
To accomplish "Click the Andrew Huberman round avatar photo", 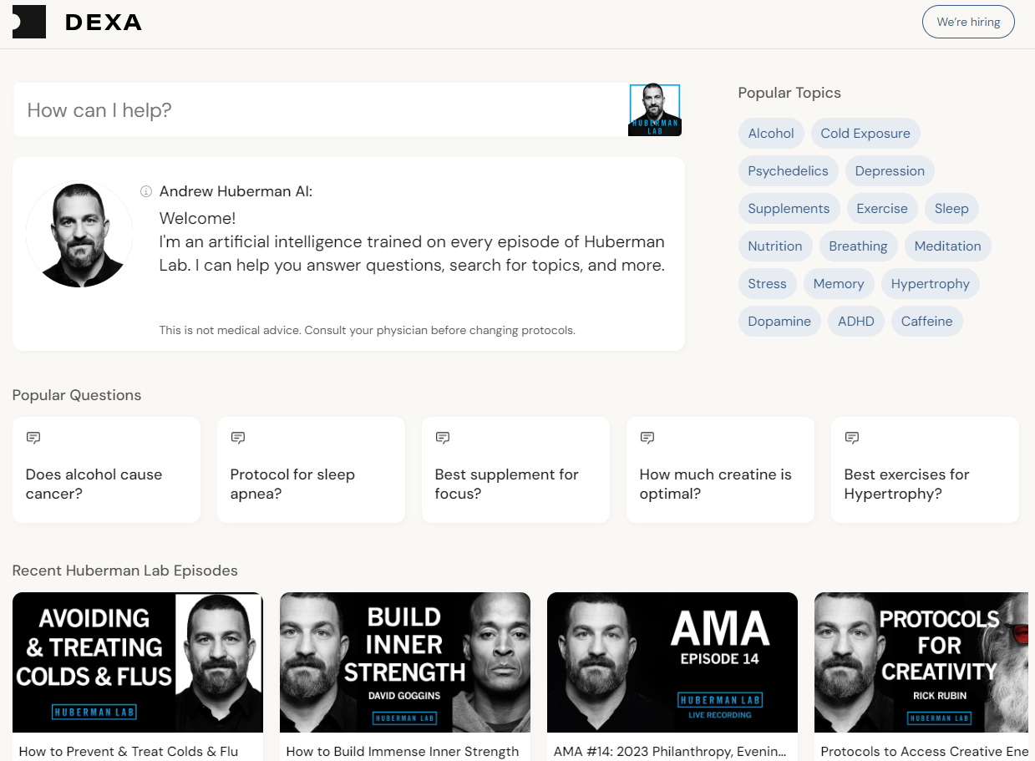I will pyautogui.click(x=79, y=235).
